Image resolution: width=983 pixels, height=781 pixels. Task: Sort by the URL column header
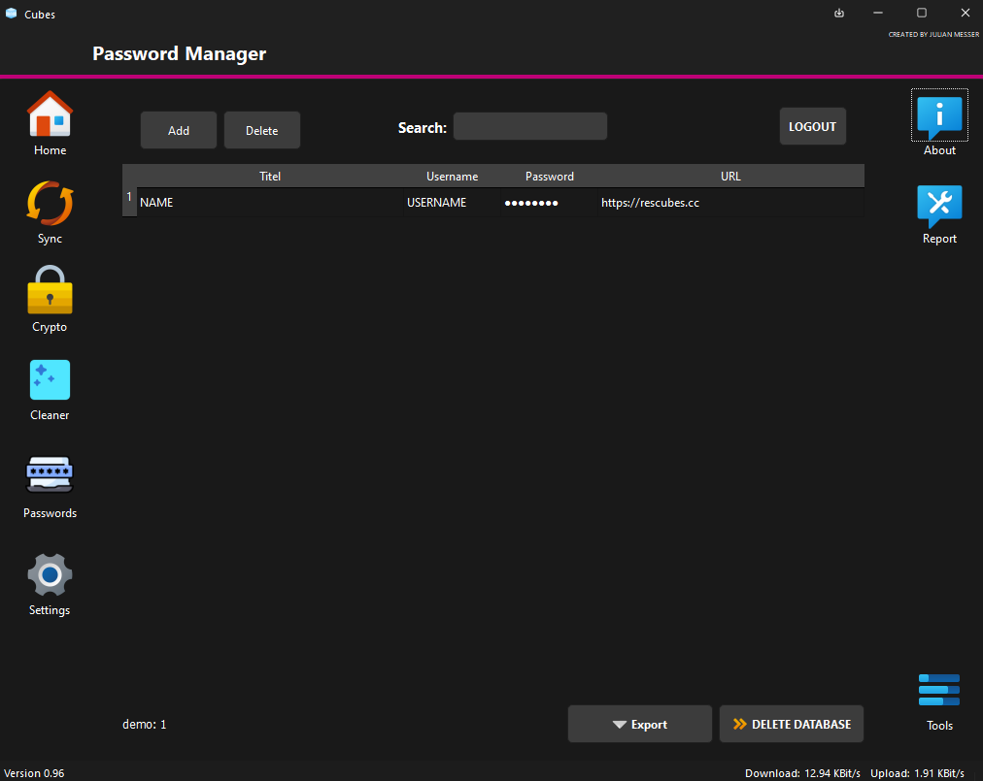click(x=730, y=176)
